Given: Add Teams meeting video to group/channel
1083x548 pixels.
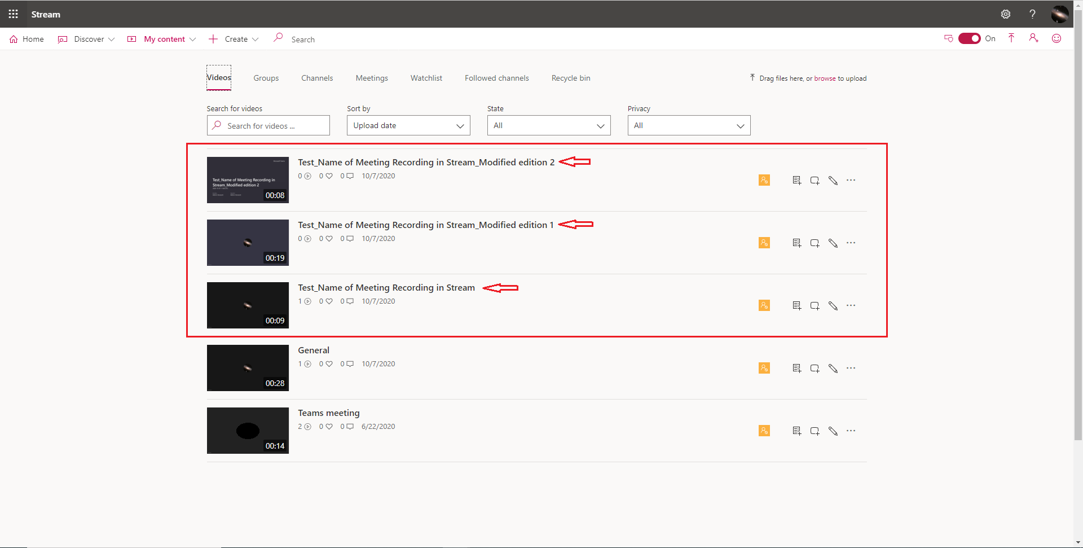Looking at the screenshot, I should point(815,431).
